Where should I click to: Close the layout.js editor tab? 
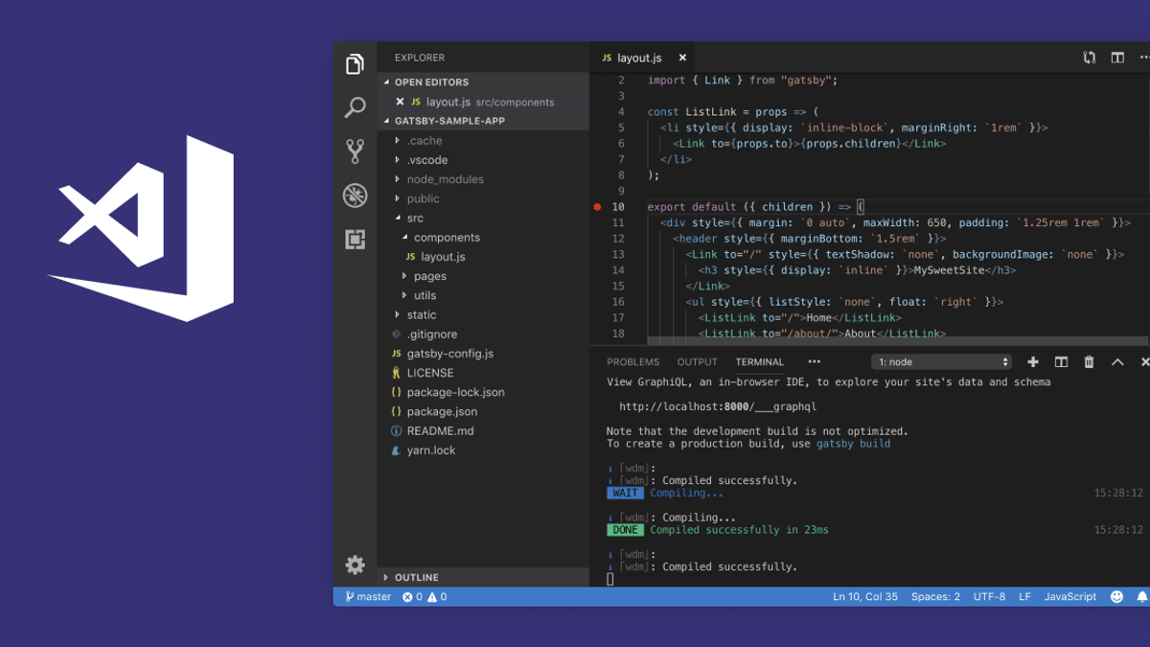tap(682, 58)
